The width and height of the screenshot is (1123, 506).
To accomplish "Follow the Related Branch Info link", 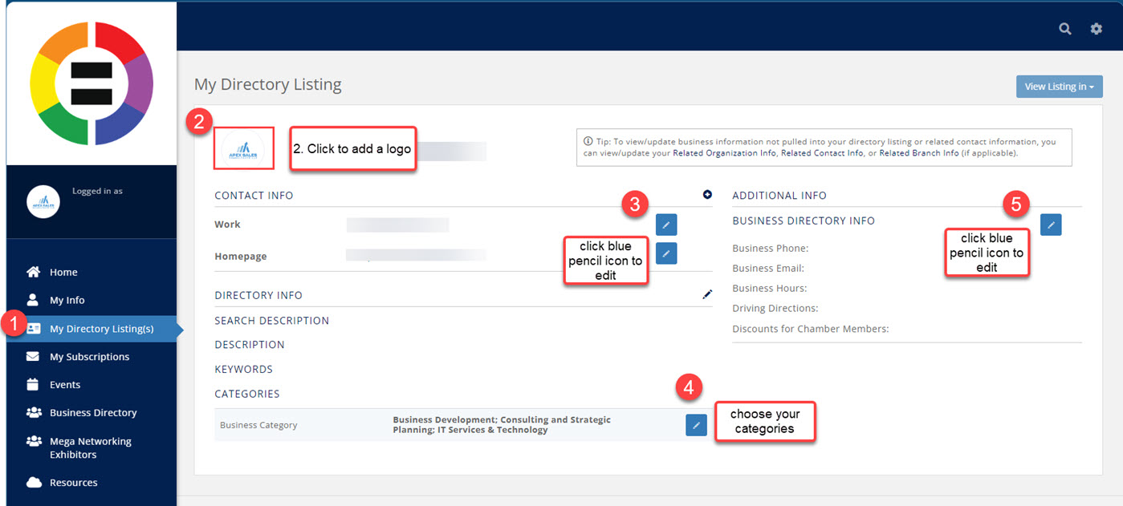I will pos(919,152).
